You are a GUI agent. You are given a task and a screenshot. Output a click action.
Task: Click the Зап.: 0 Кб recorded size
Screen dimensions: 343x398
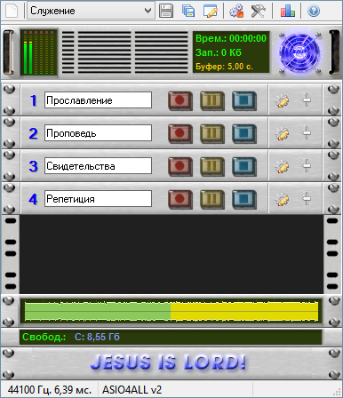click(x=219, y=52)
